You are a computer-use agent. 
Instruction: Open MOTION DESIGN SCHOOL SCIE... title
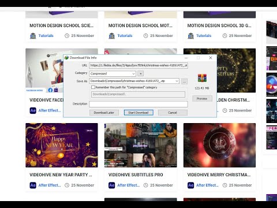(x=62, y=25)
